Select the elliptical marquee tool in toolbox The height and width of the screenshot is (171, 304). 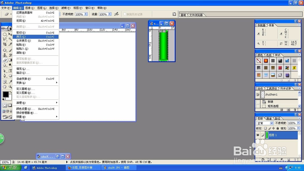[x=5, y=34]
